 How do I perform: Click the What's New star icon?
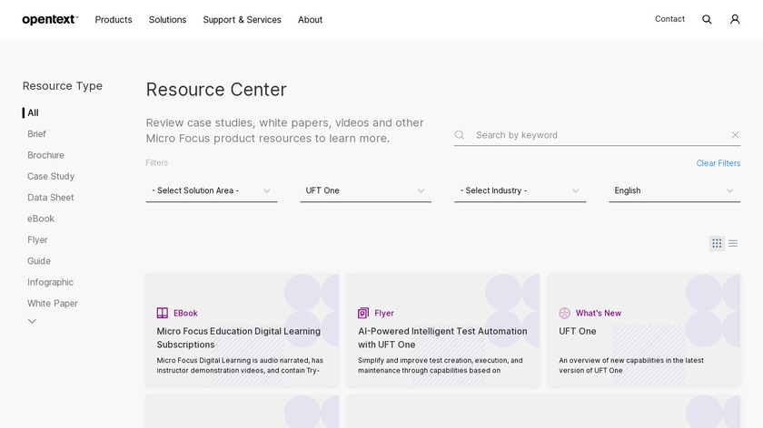tap(564, 313)
